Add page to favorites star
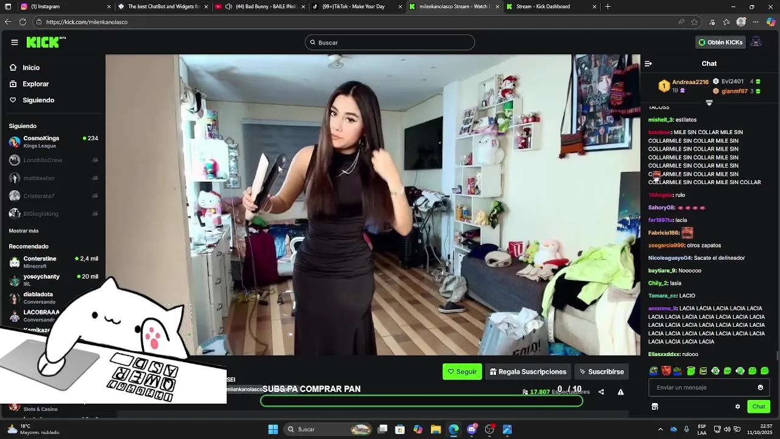The width and height of the screenshot is (780, 439). click(x=694, y=22)
